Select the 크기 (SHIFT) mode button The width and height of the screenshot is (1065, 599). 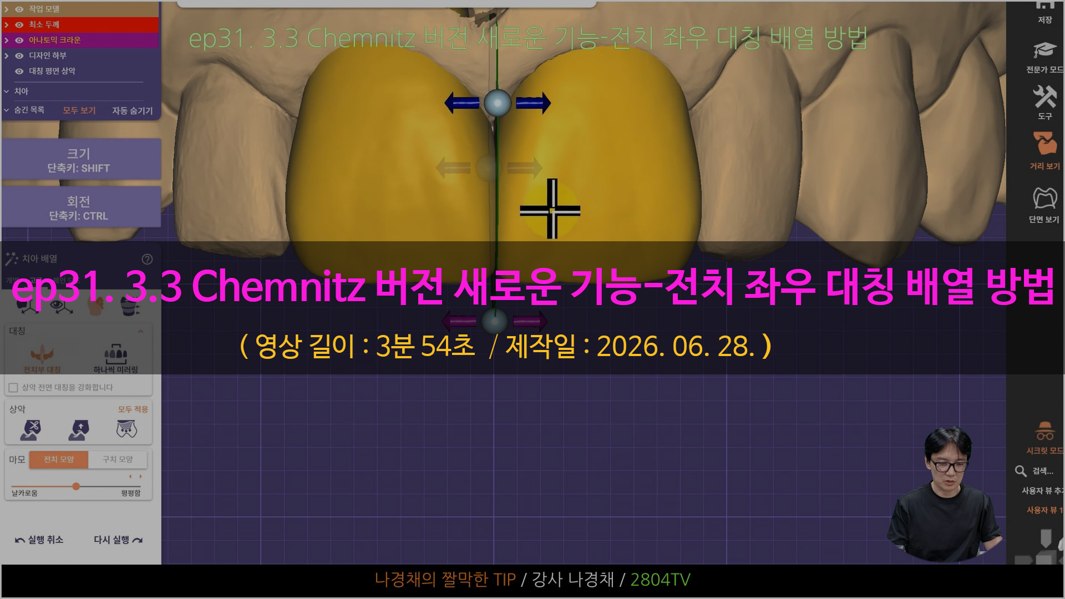point(81,160)
